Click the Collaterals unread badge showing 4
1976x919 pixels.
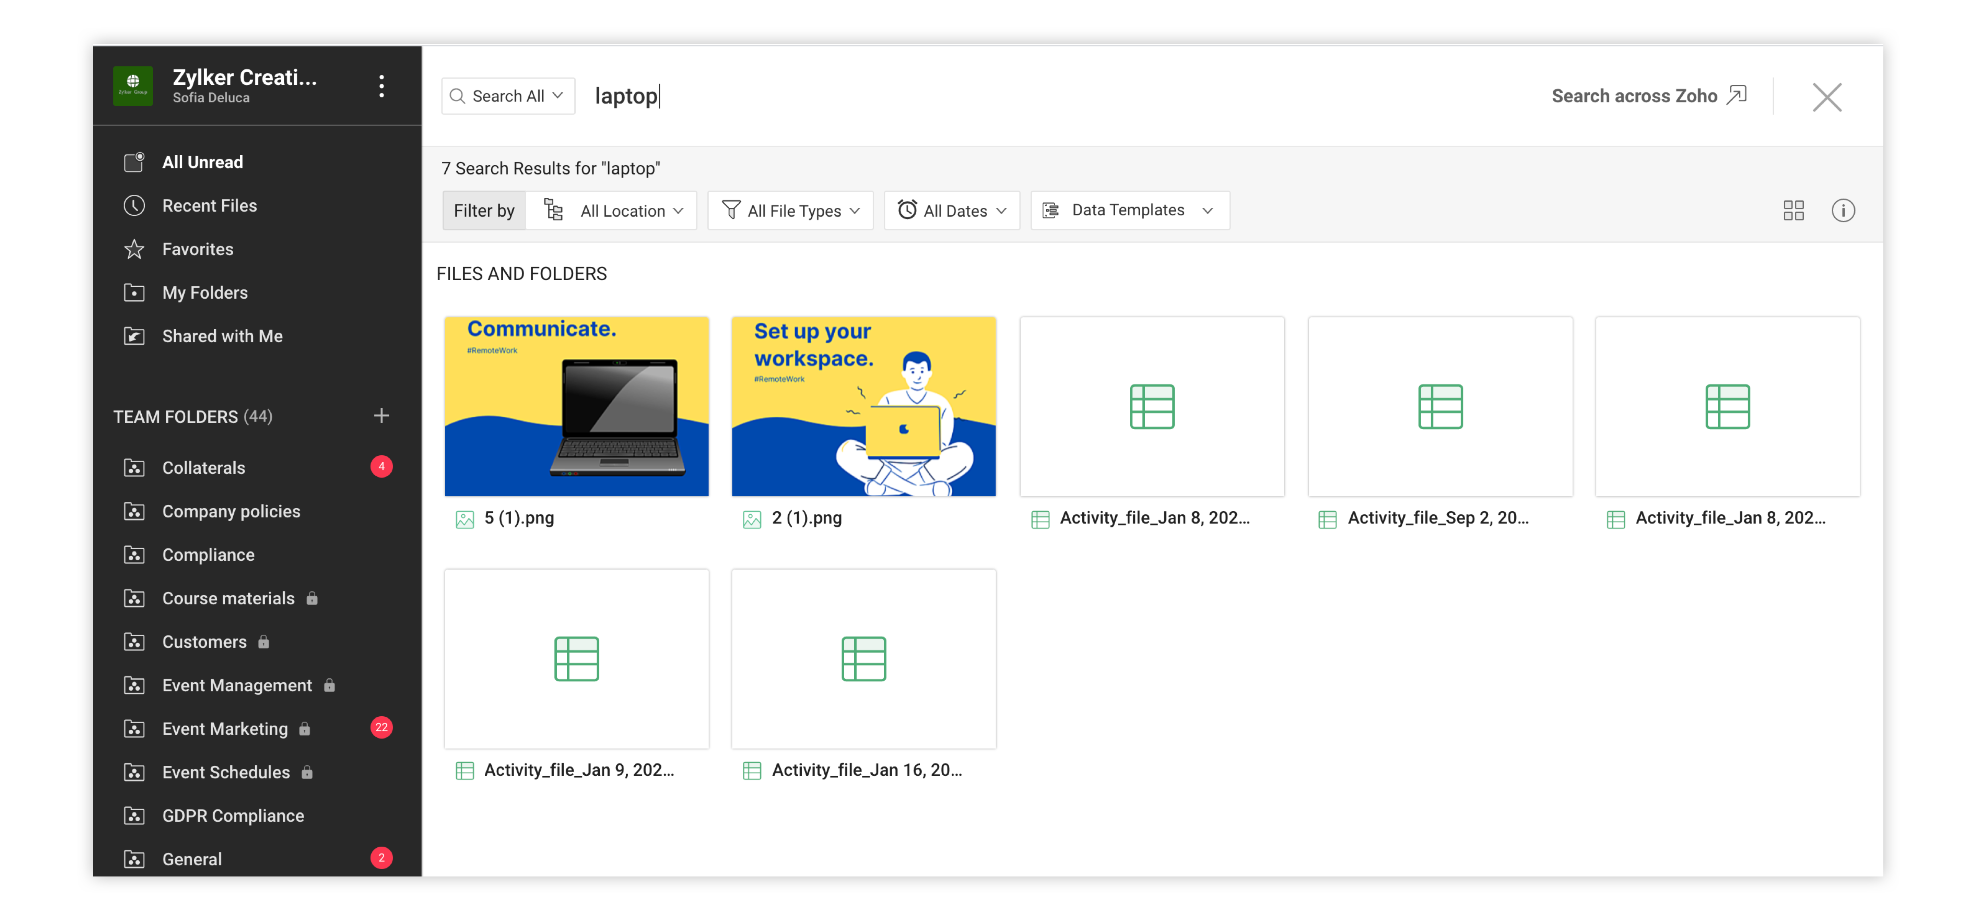[x=381, y=466]
